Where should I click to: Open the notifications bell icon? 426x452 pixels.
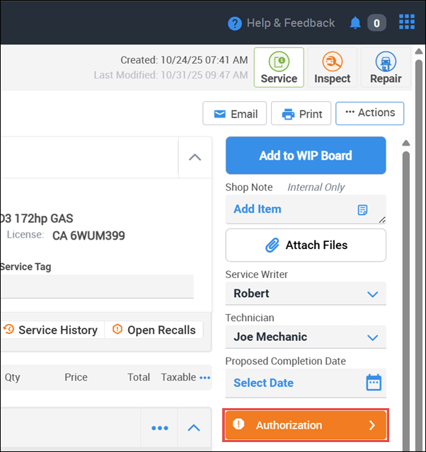[355, 23]
